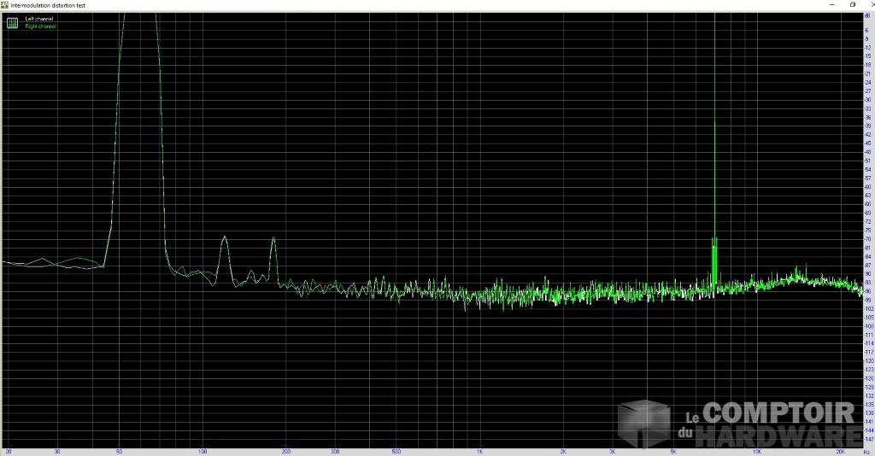Minimize the Intermodulation distortion test window
The image size is (875, 456).
coord(832,4)
